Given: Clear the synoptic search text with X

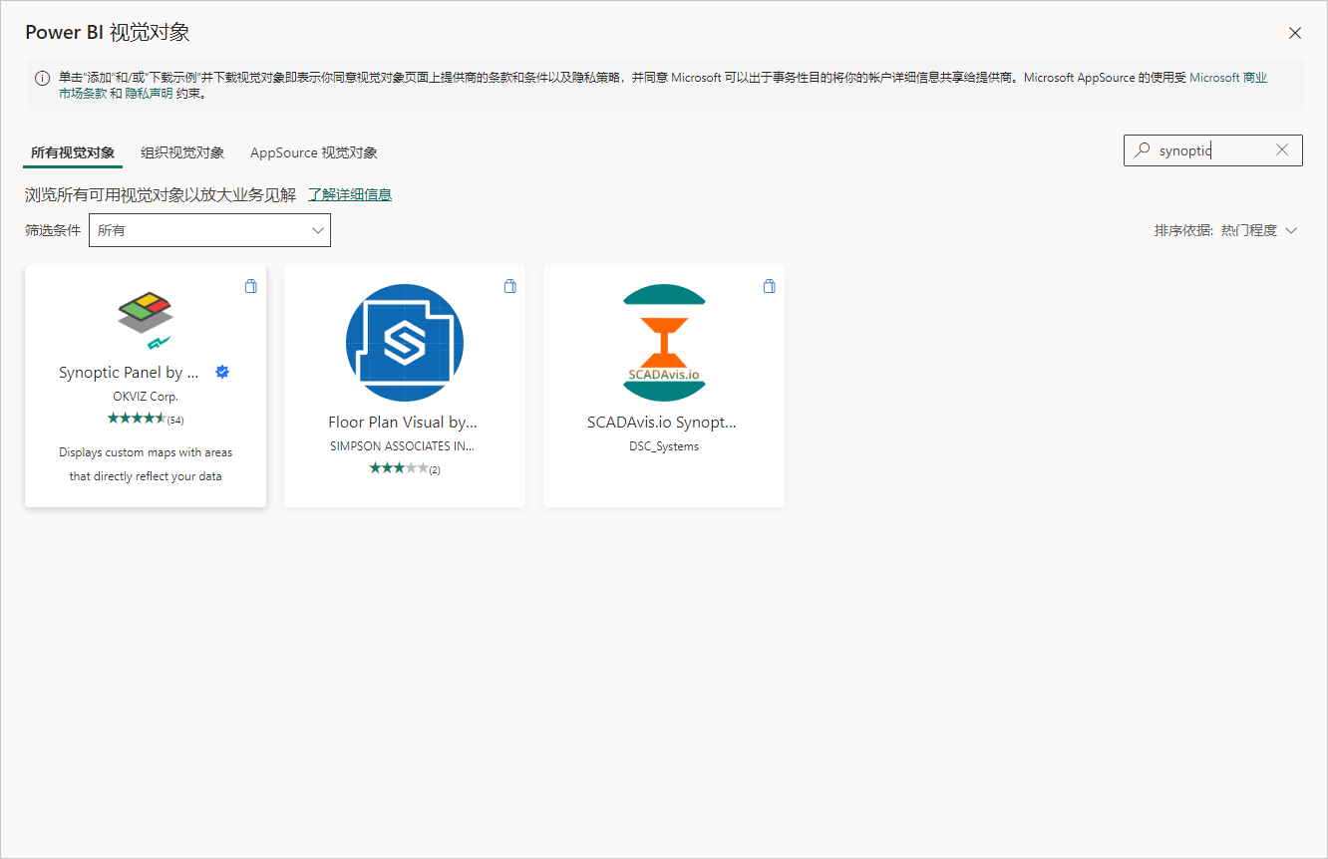Looking at the screenshot, I should tap(1282, 150).
